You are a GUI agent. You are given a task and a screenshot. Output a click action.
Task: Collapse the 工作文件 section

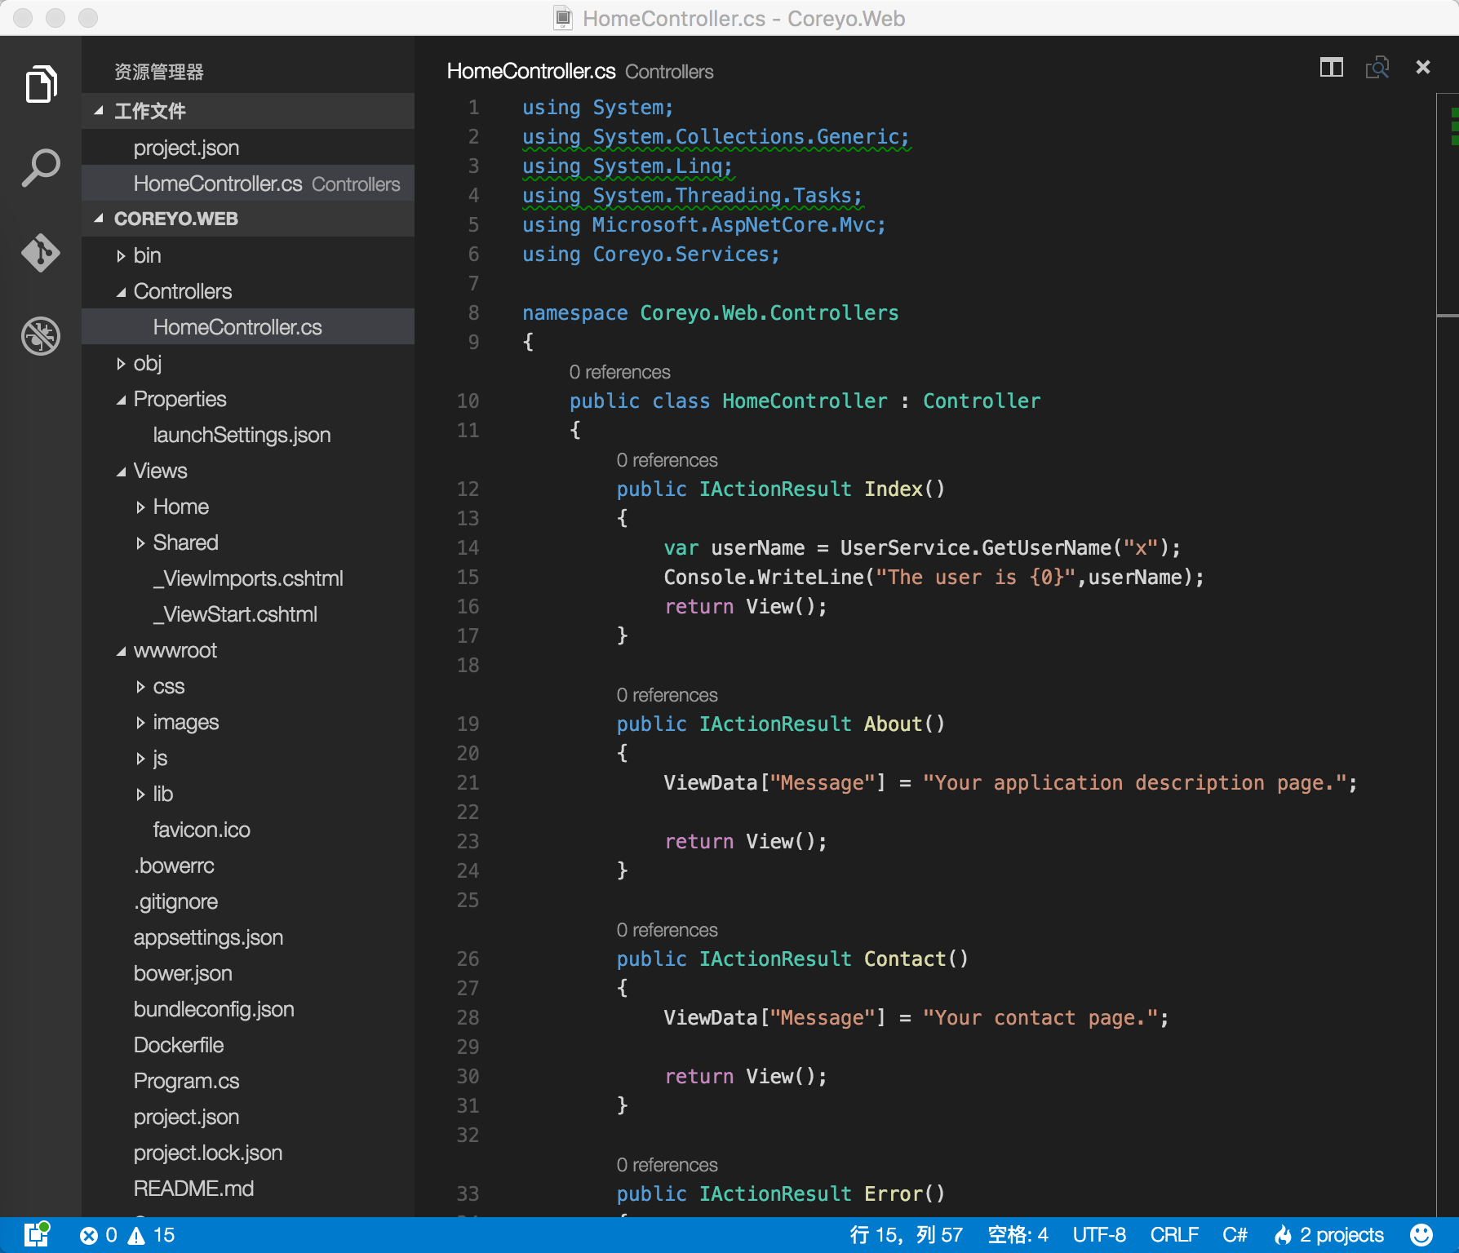pos(248,111)
